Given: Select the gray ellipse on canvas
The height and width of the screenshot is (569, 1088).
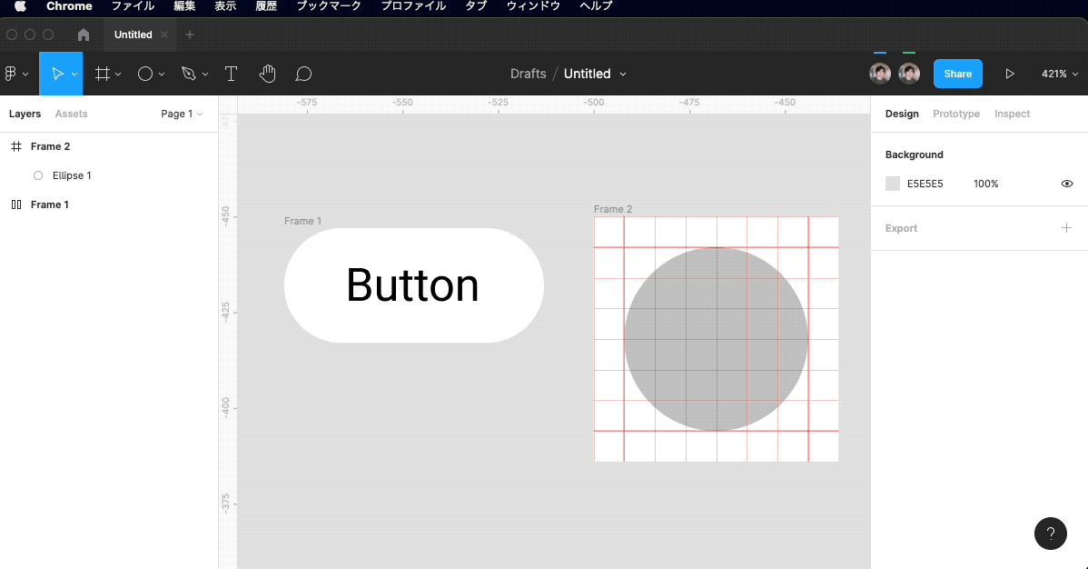Looking at the screenshot, I should point(716,339).
